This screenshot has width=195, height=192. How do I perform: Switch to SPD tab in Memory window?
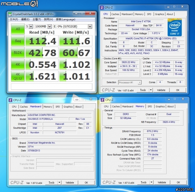pyautogui.click(x=150, y=106)
